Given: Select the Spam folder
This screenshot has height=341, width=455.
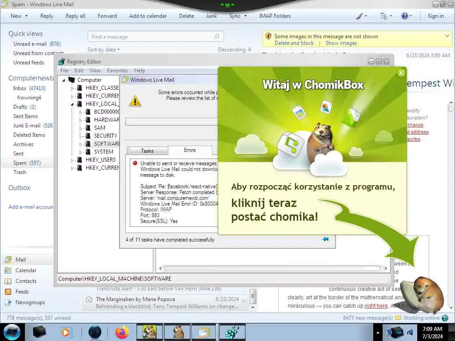Looking at the screenshot, I should [x=27, y=163].
